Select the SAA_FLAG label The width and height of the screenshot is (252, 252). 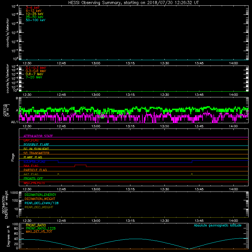click(x=31, y=166)
